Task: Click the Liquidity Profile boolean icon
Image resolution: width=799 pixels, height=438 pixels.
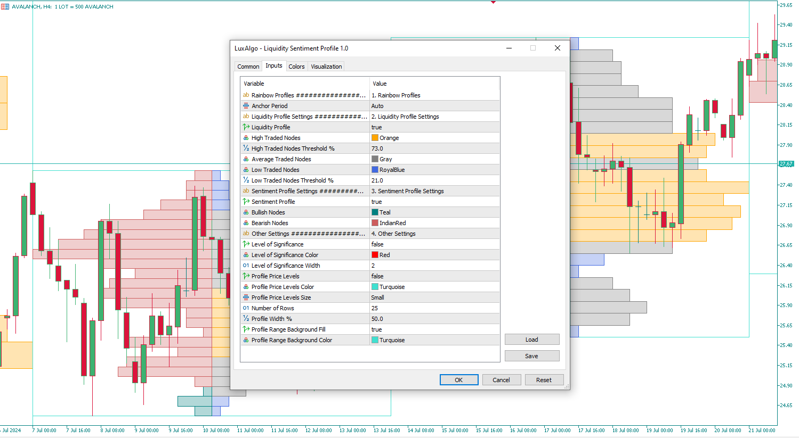Action: pyautogui.click(x=246, y=127)
